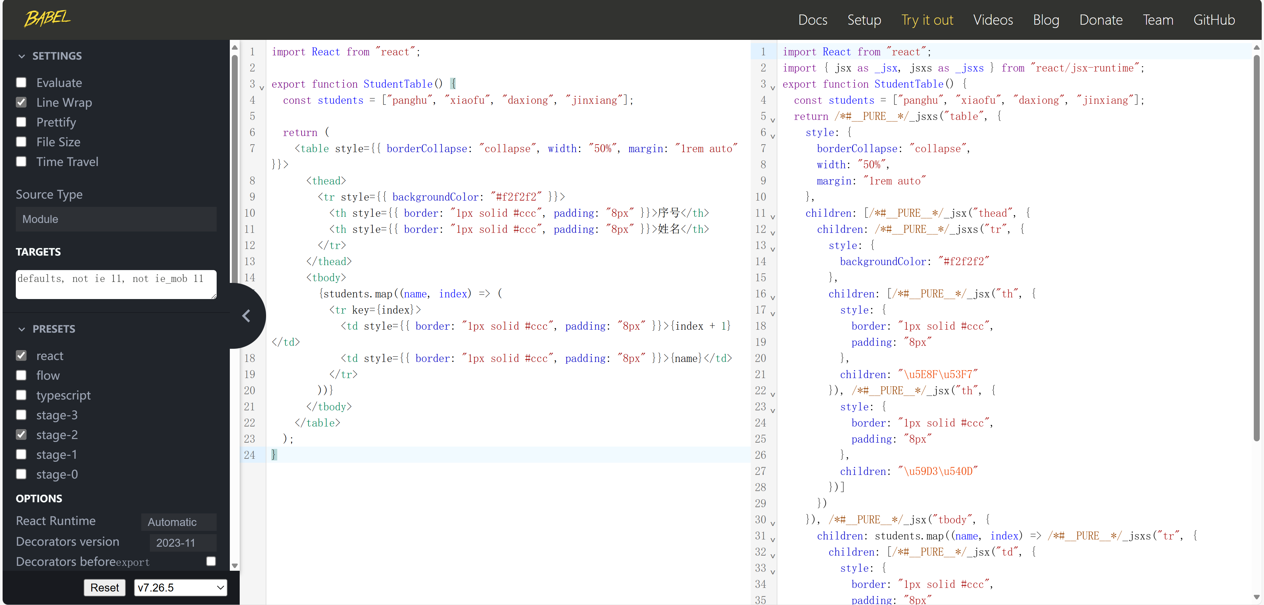This screenshot has width=1264, height=605.
Task: Open the Donate link
Action: pos(1101,20)
